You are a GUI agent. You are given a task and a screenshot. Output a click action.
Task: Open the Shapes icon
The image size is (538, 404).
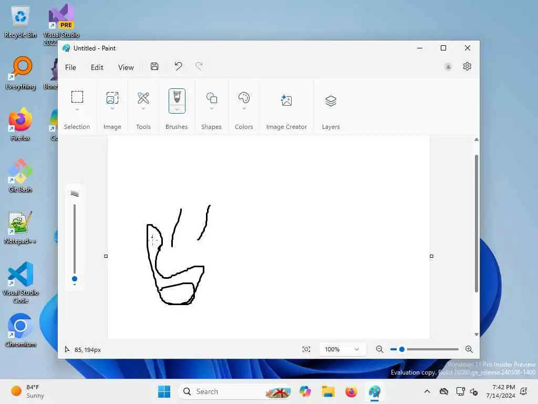tap(211, 98)
